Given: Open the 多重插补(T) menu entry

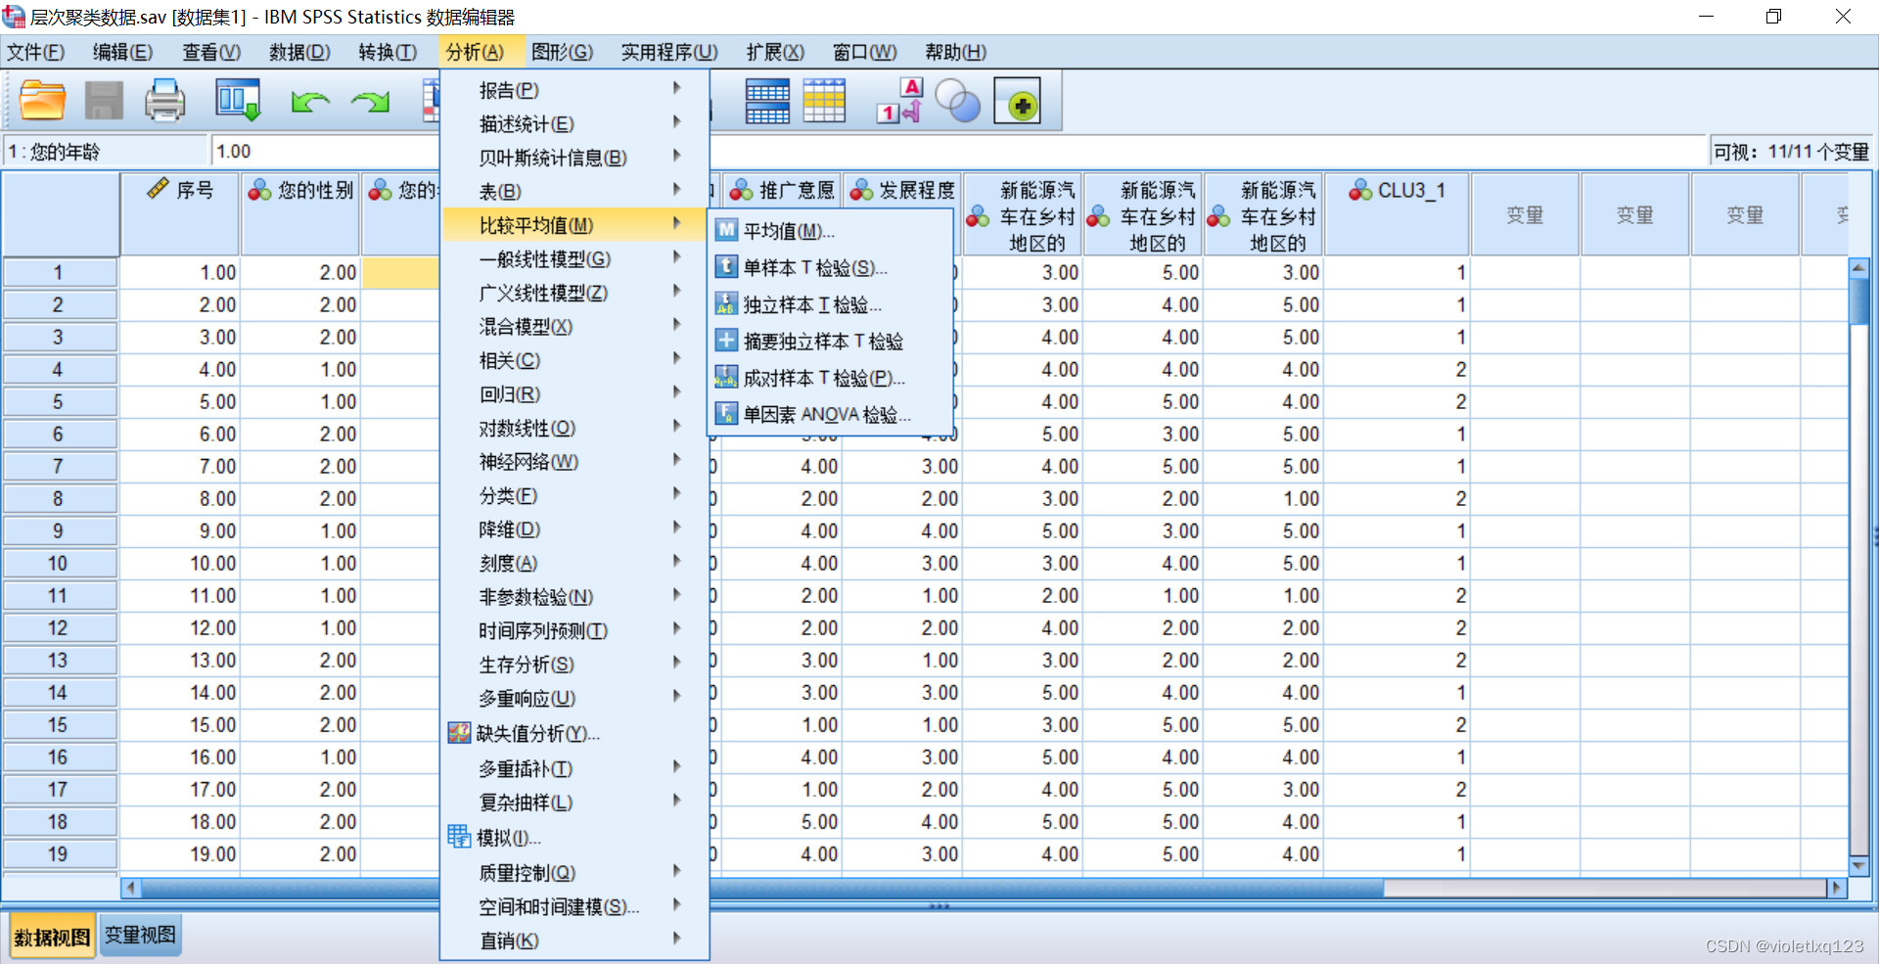Looking at the screenshot, I should [573, 769].
